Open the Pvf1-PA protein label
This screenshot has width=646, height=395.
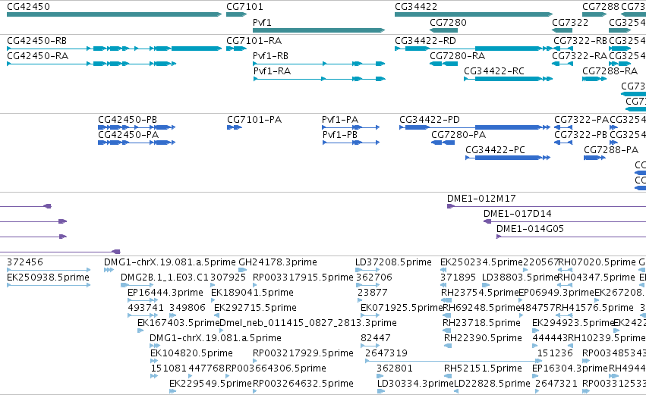(340, 120)
